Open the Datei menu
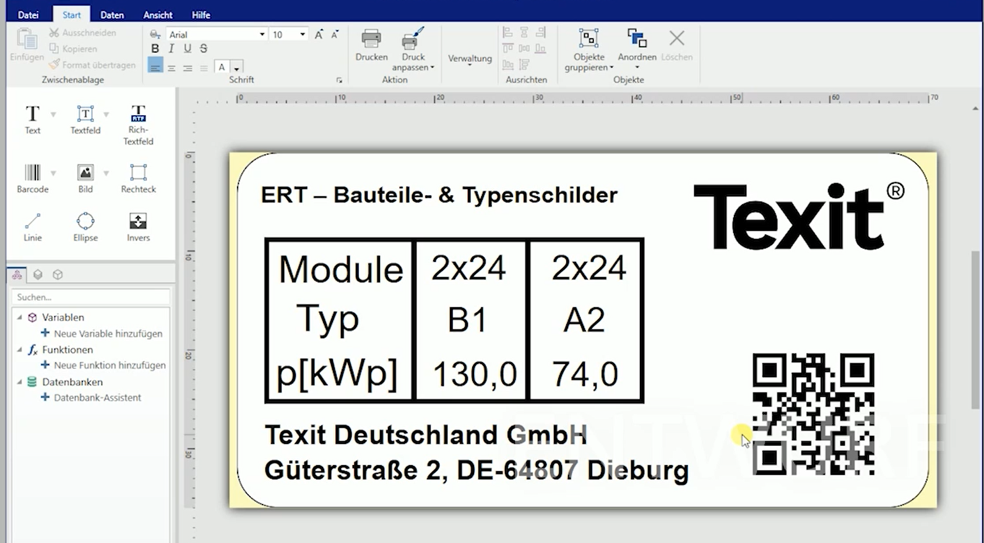The height and width of the screenshot is (543, 984). 28,15
